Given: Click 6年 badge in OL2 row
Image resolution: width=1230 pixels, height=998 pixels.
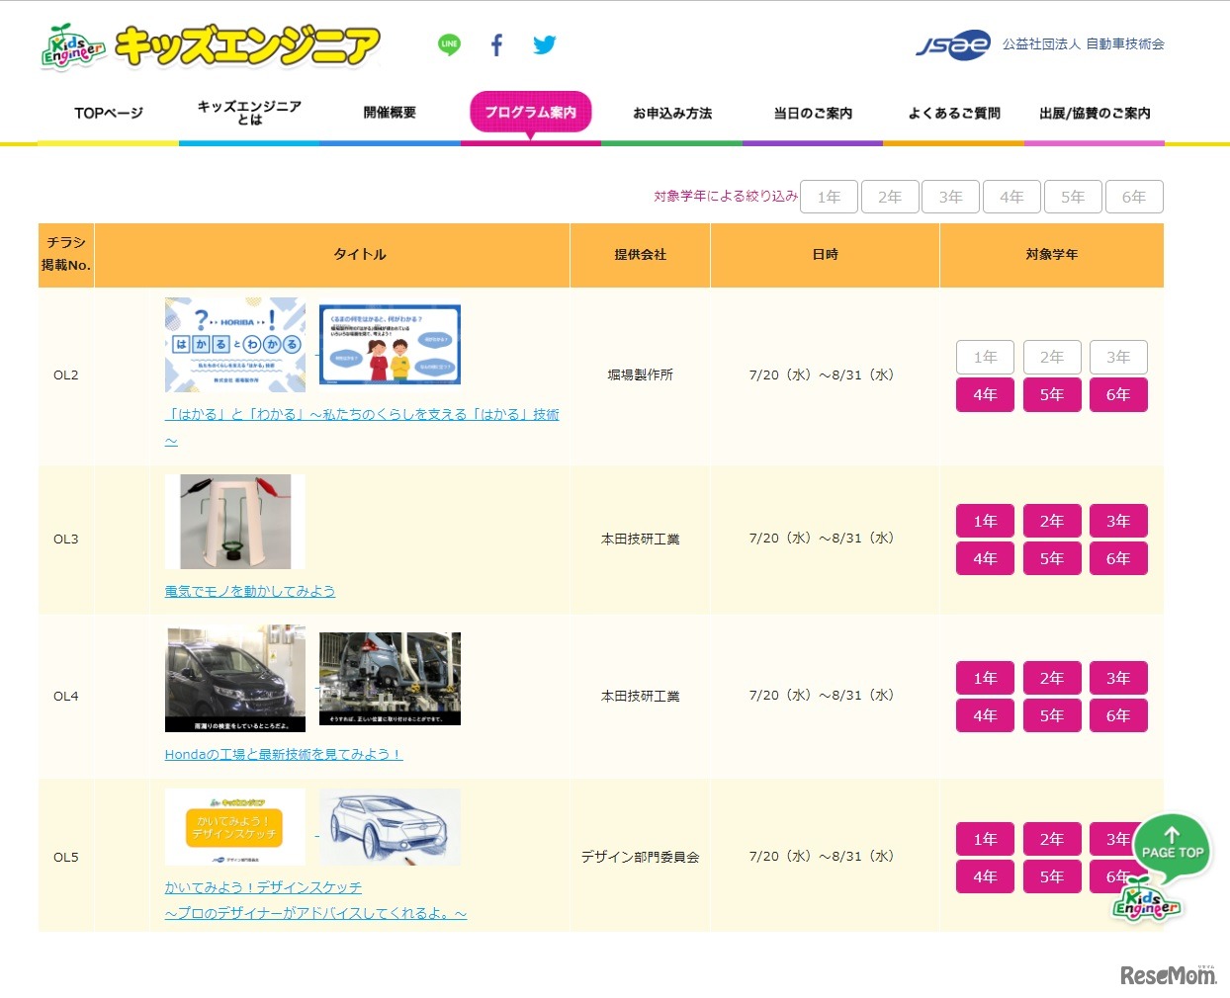Looking at the screenshot, I should pos(1118,395).
